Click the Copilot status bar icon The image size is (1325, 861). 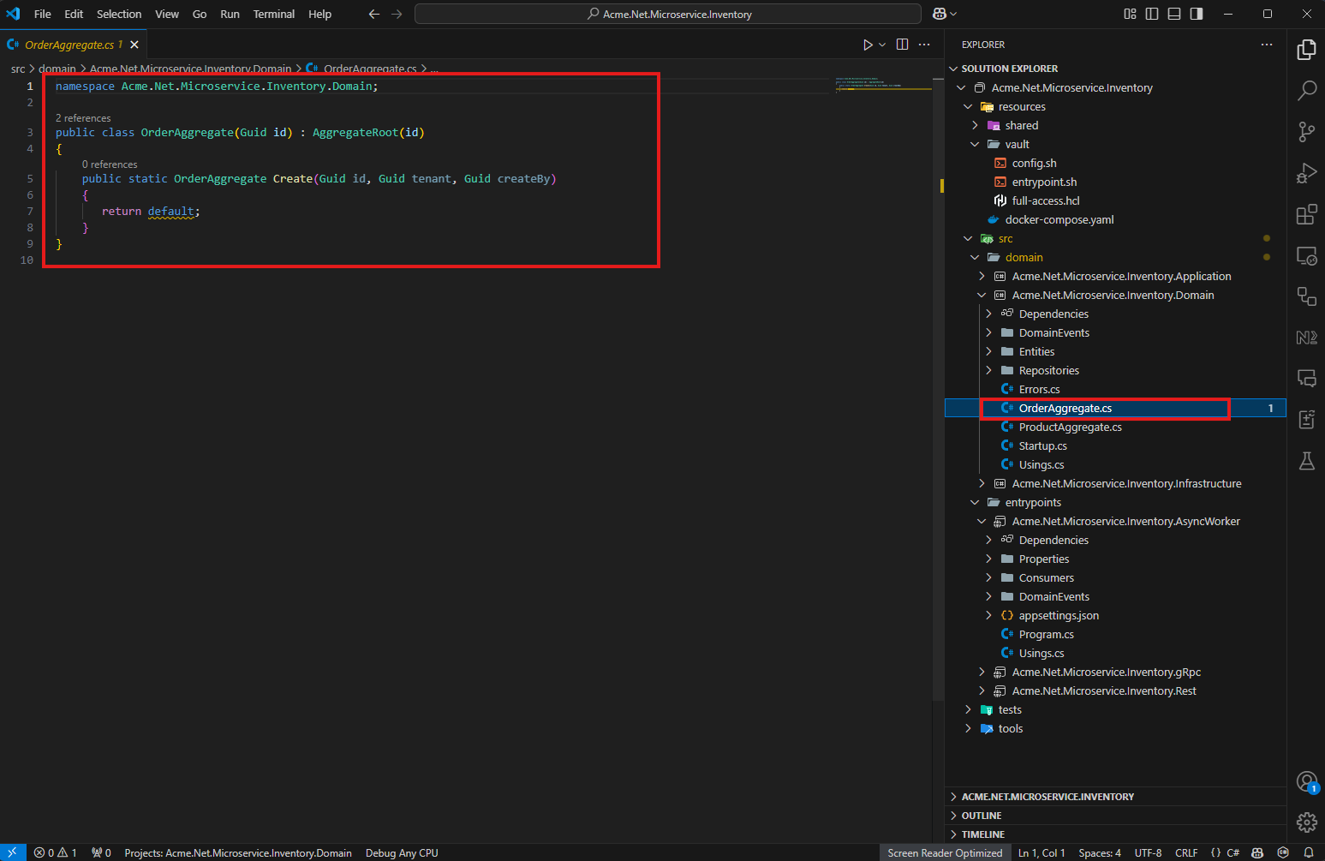pyautogui.click(x=1257, y=852)
